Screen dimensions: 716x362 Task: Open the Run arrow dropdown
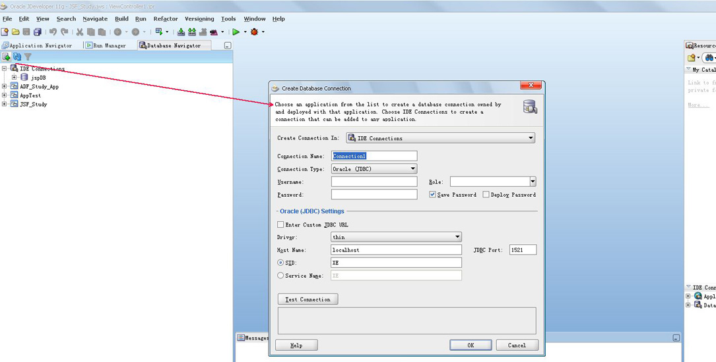245,32
